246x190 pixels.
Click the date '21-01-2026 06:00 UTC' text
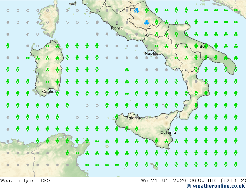click(x=184, y=181)
